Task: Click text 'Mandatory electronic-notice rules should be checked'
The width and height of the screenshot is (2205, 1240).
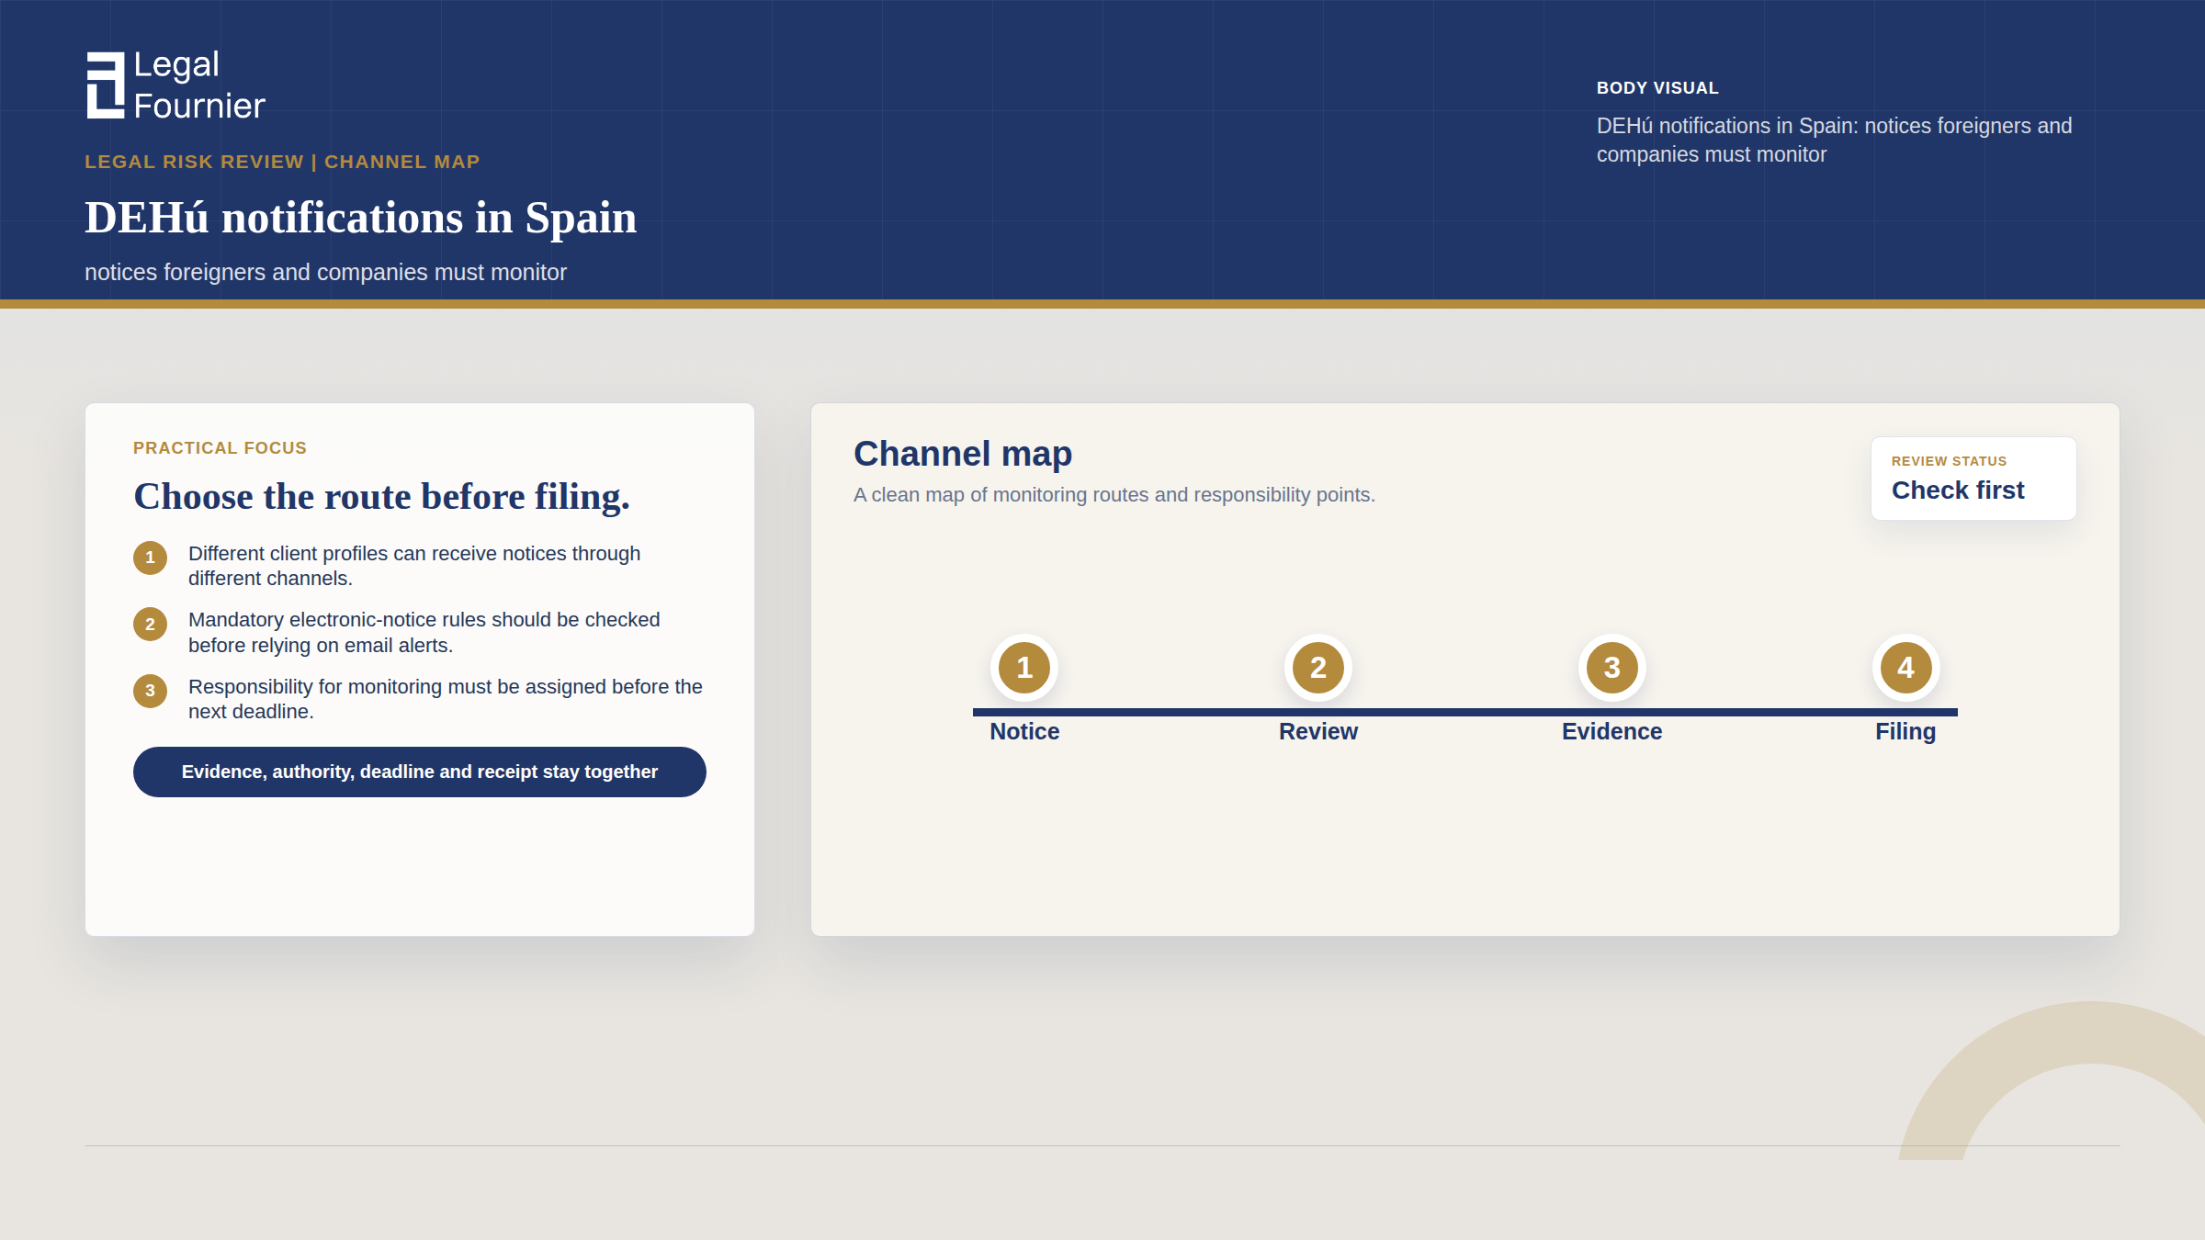Action: tap(424, 633)
